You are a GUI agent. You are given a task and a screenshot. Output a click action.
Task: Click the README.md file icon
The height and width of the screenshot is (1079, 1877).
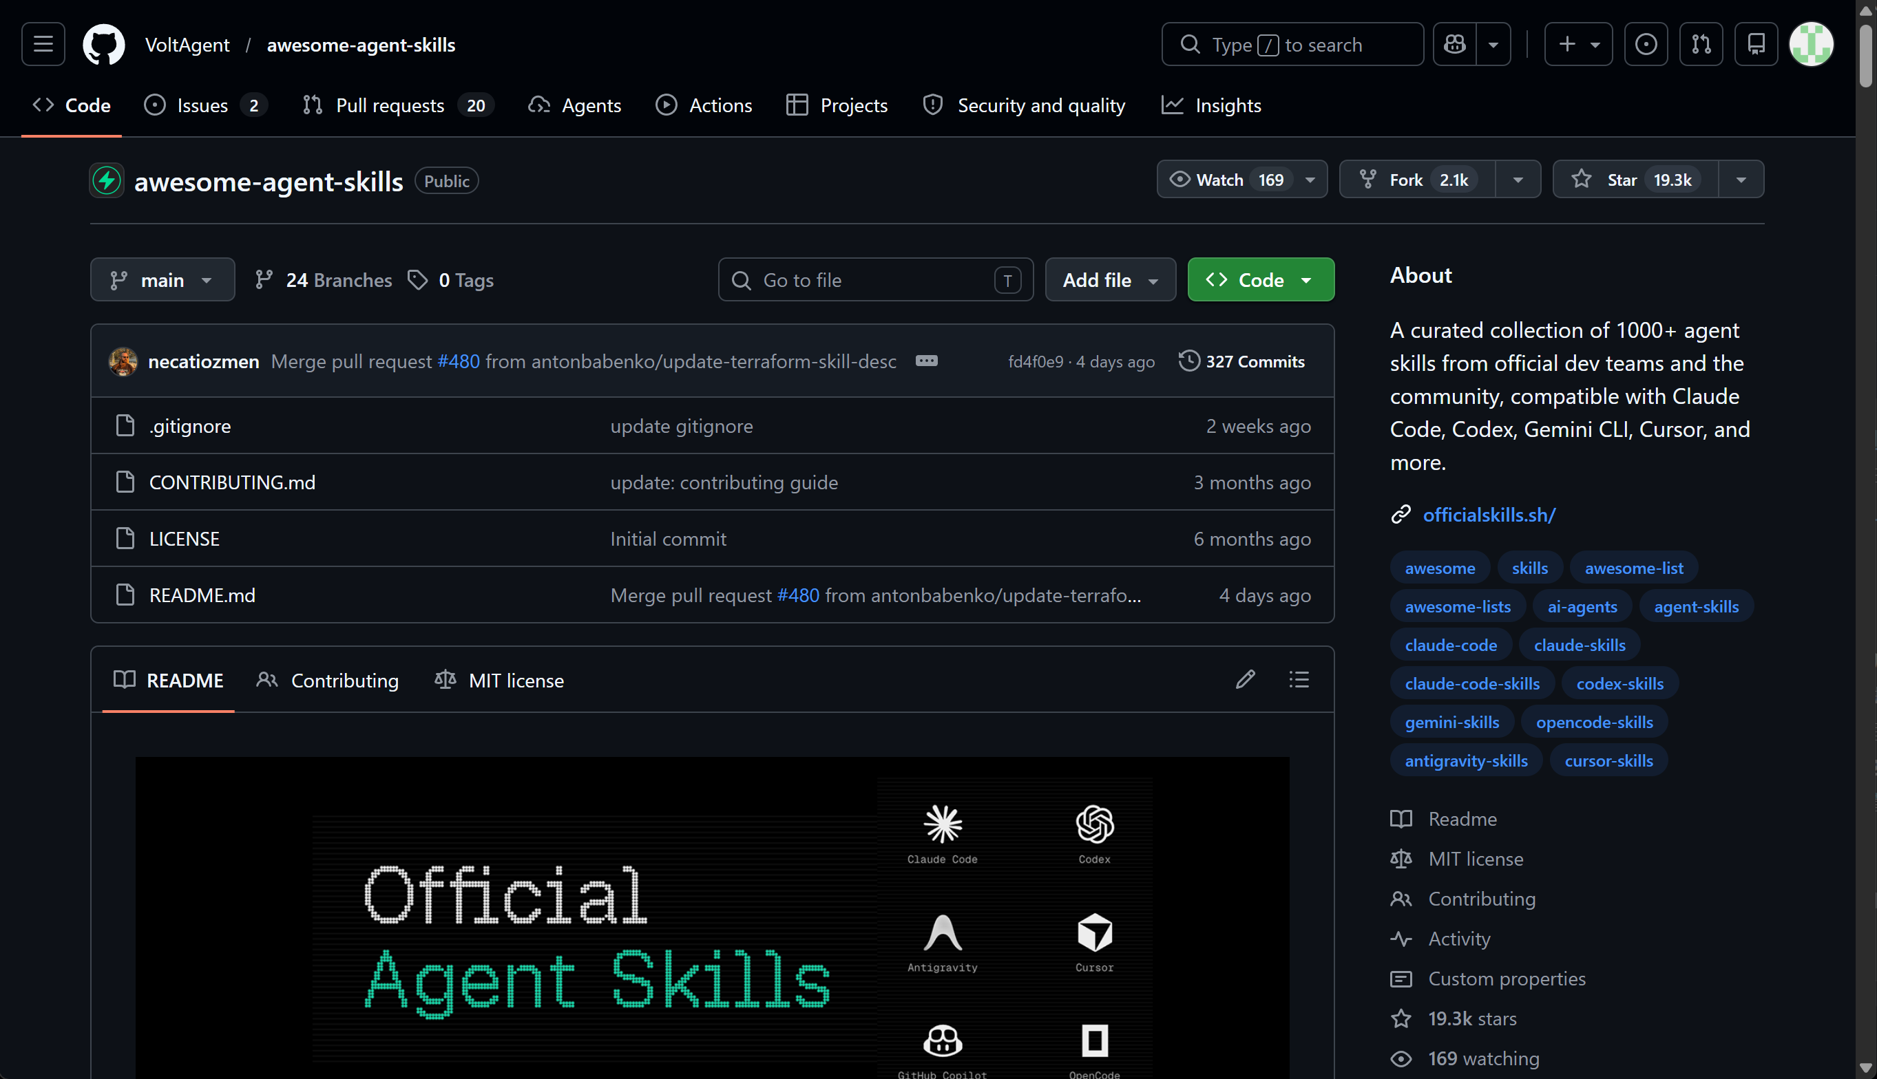[x=125, y=595]
